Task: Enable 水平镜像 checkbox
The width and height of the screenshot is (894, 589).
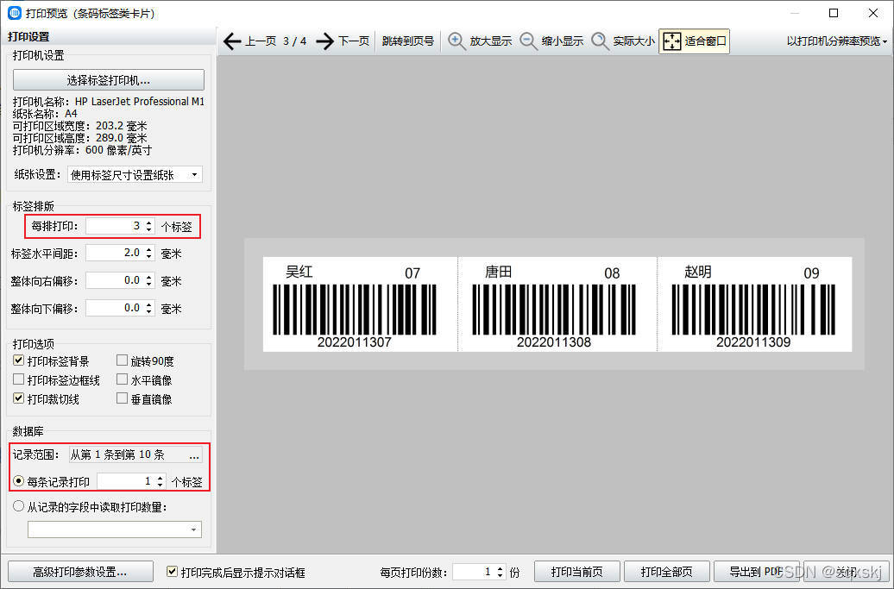Action: [x=122, y=379]
